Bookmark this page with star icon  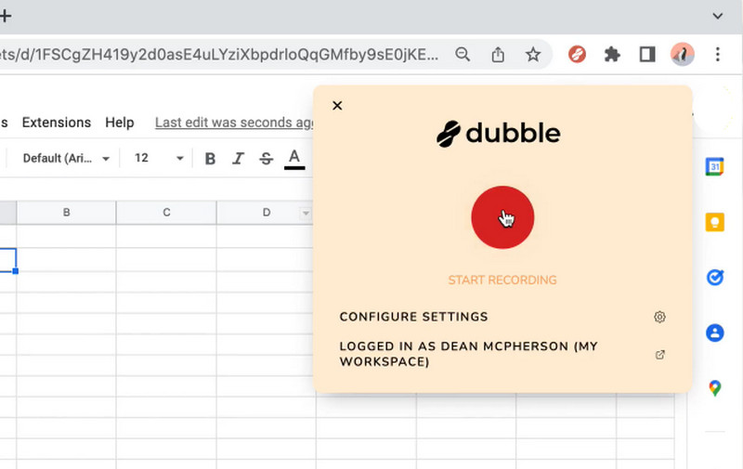pyautogui.click(x=533, y=55)
